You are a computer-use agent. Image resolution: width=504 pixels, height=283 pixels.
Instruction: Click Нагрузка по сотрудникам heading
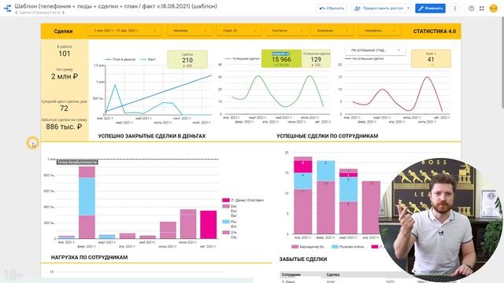click(x=89, y=257)
